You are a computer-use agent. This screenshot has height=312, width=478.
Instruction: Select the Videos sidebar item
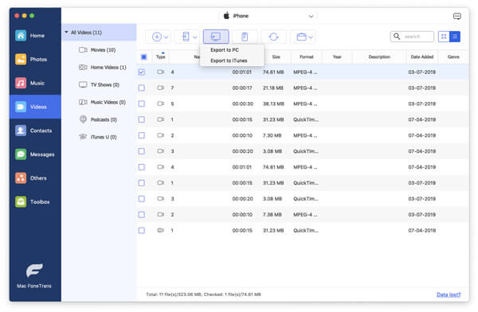point(35,107)
